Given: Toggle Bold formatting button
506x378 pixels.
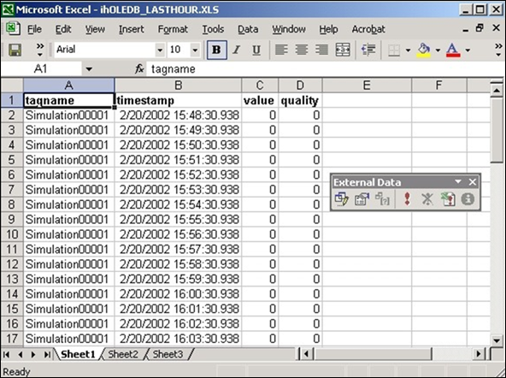Looking at the screenshot, I should 216,50.
